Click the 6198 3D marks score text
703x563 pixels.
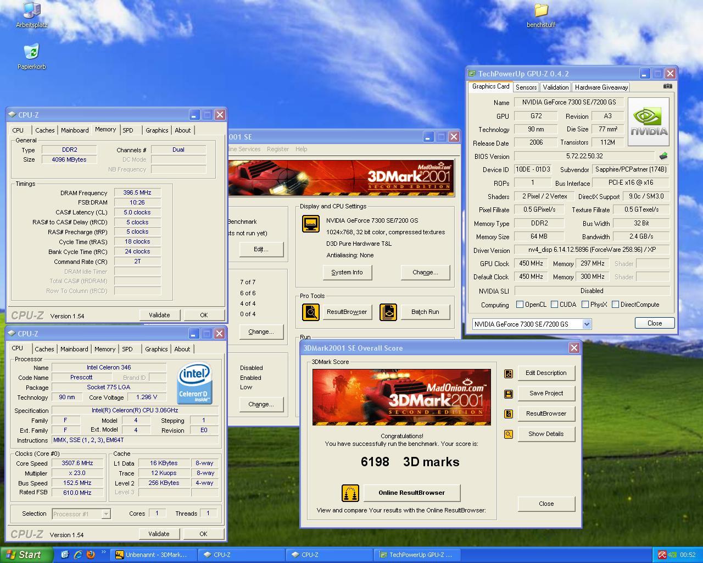click(x=410, y=462)
